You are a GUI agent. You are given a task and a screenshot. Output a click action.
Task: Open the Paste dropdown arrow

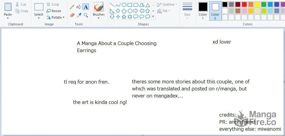tap(8, 18)
